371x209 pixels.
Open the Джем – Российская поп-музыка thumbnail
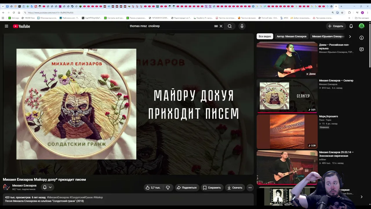(287, 60)
